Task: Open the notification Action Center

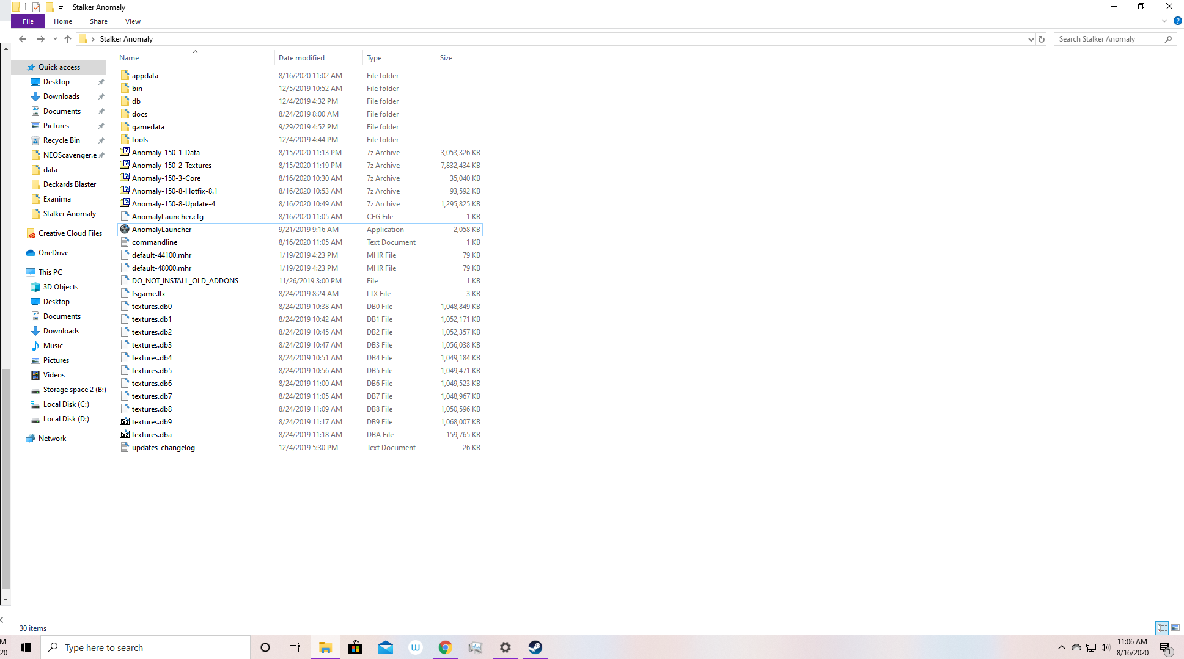Action: pos(1165,648)
